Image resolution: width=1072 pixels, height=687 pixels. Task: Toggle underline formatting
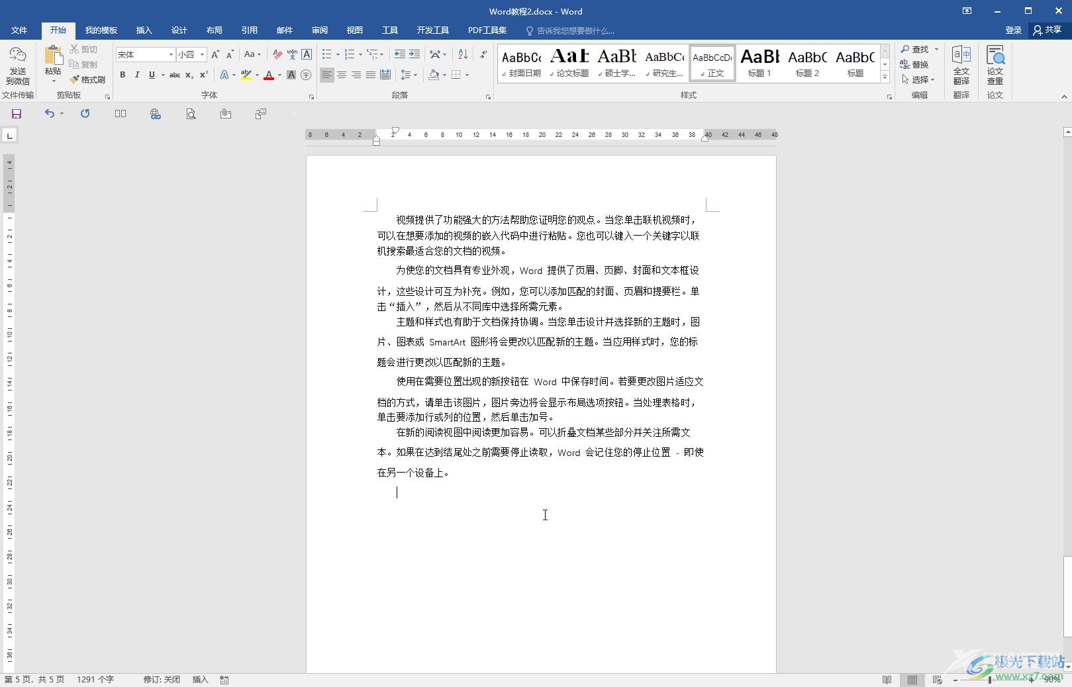[x=152, y=75]
